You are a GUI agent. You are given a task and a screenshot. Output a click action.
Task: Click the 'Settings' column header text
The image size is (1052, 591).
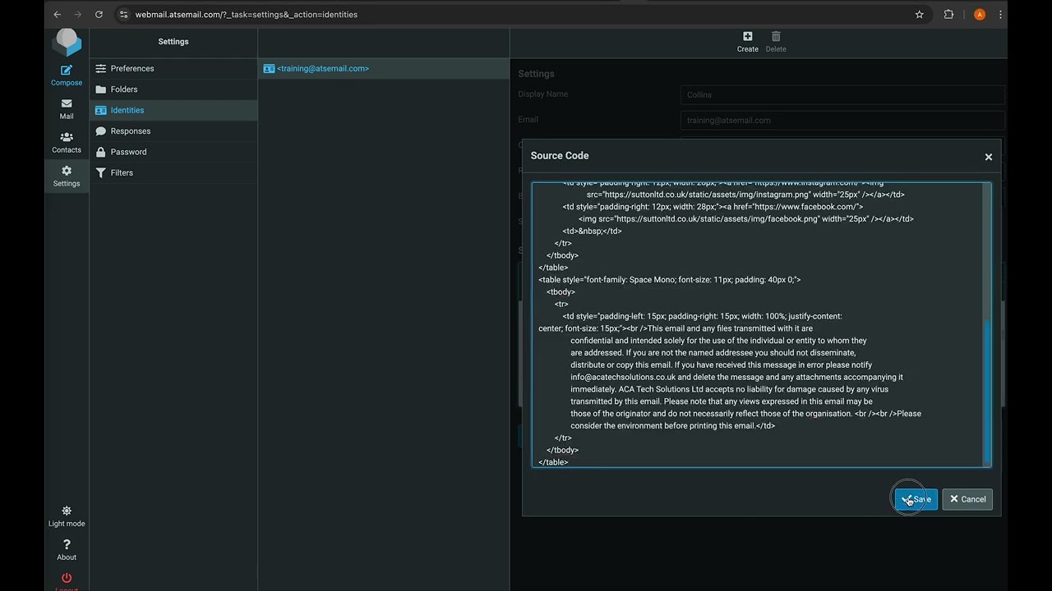[173, 41]
